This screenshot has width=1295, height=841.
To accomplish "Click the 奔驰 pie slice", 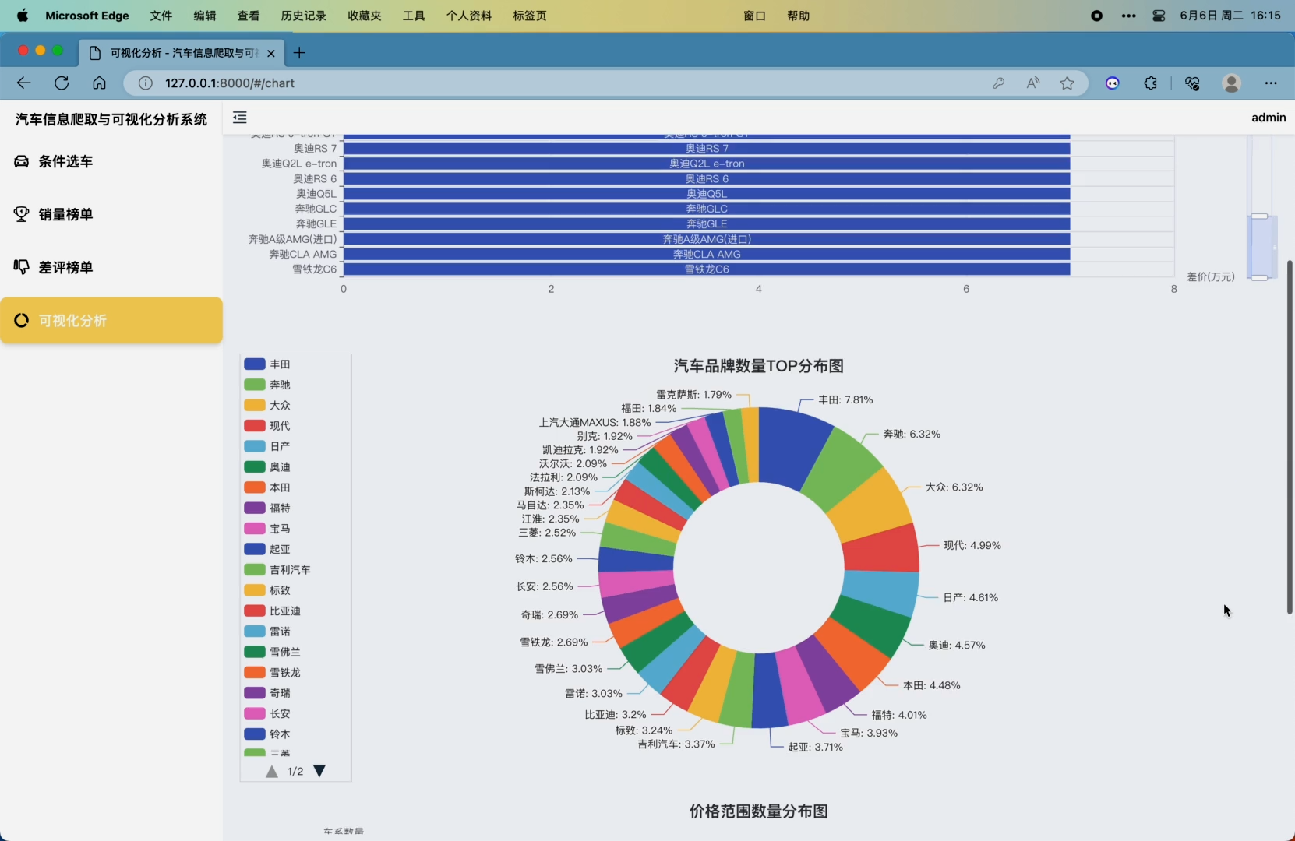I will tap(842, 470).
